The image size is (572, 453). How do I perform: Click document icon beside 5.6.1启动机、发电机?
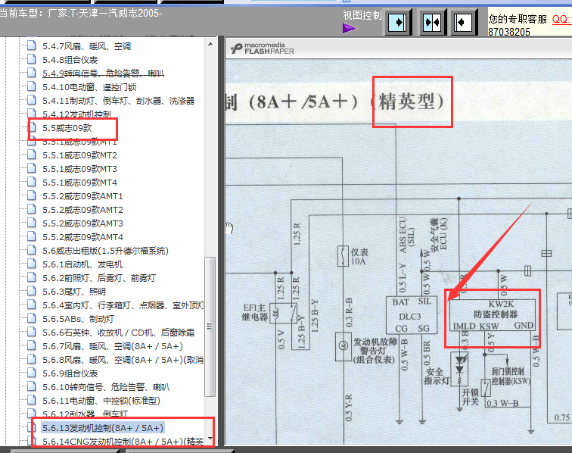32,264
